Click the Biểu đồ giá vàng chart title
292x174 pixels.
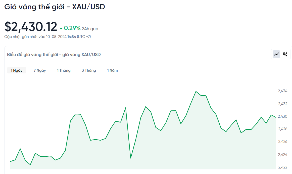coord(54,55)
